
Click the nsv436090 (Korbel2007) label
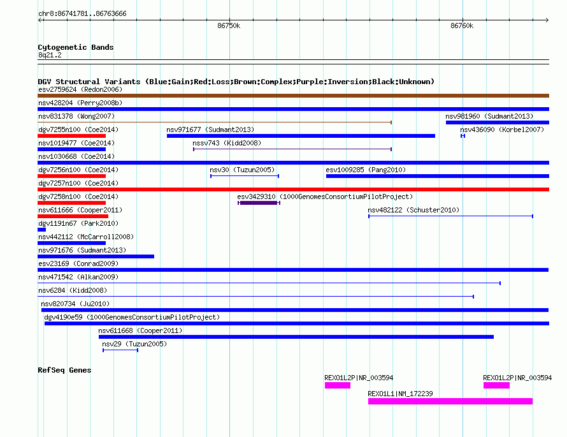[x=502, y=130]
